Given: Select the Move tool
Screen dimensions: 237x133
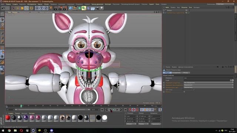Looking at the screenshot, I should (18, 8).
